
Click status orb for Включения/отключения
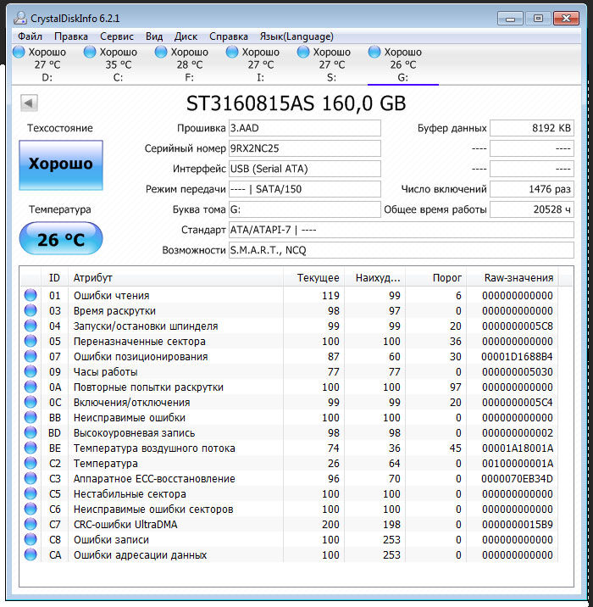click(30, 402)
